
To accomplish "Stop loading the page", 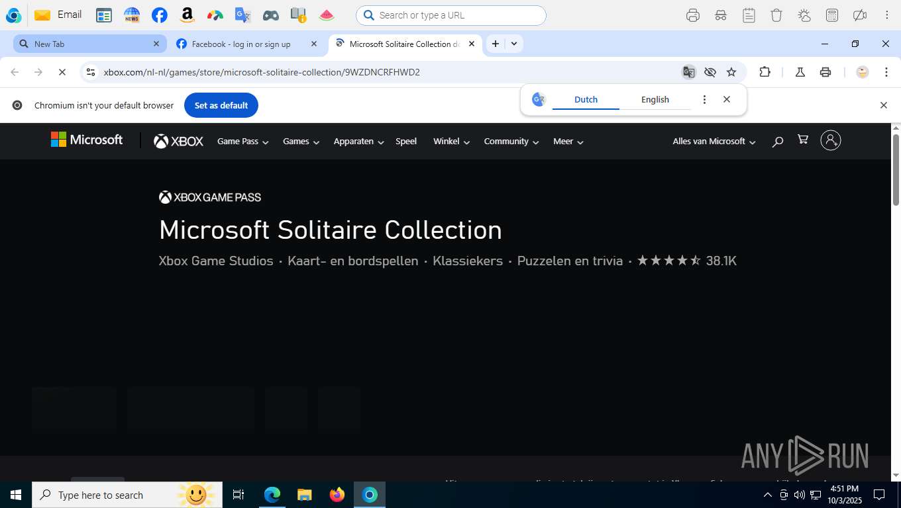I will point(62,72).
